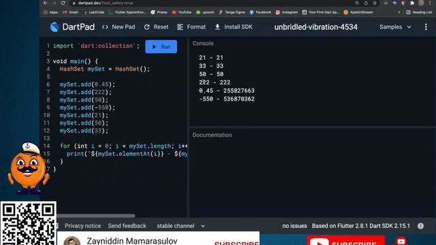The height and width of the screenshot is (245, 436).
Task: Open the Tenge Figma bookmark
Action: pos(232,12)
